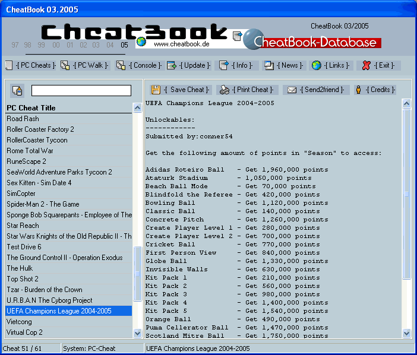Image resolution: width=417 pixels, height=355 pixels.
Task: Click the News toolbar icon
Action: pos(269,65)
